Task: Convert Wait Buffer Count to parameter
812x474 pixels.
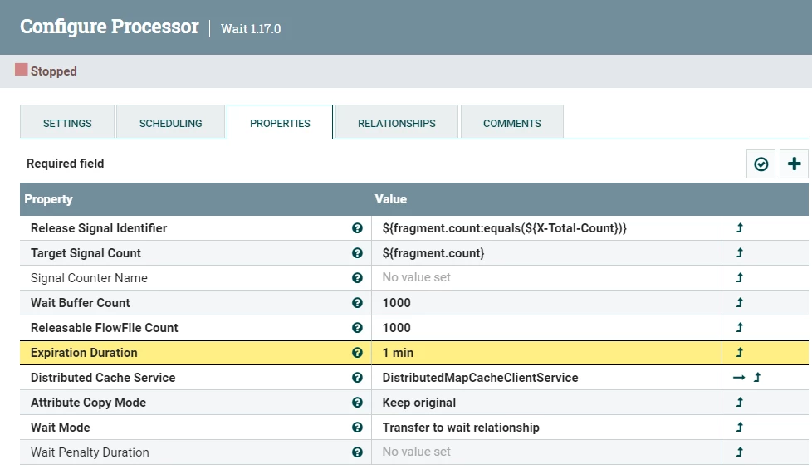Action: (x=740, y=302)
